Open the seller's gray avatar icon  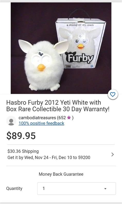(11, 121)
